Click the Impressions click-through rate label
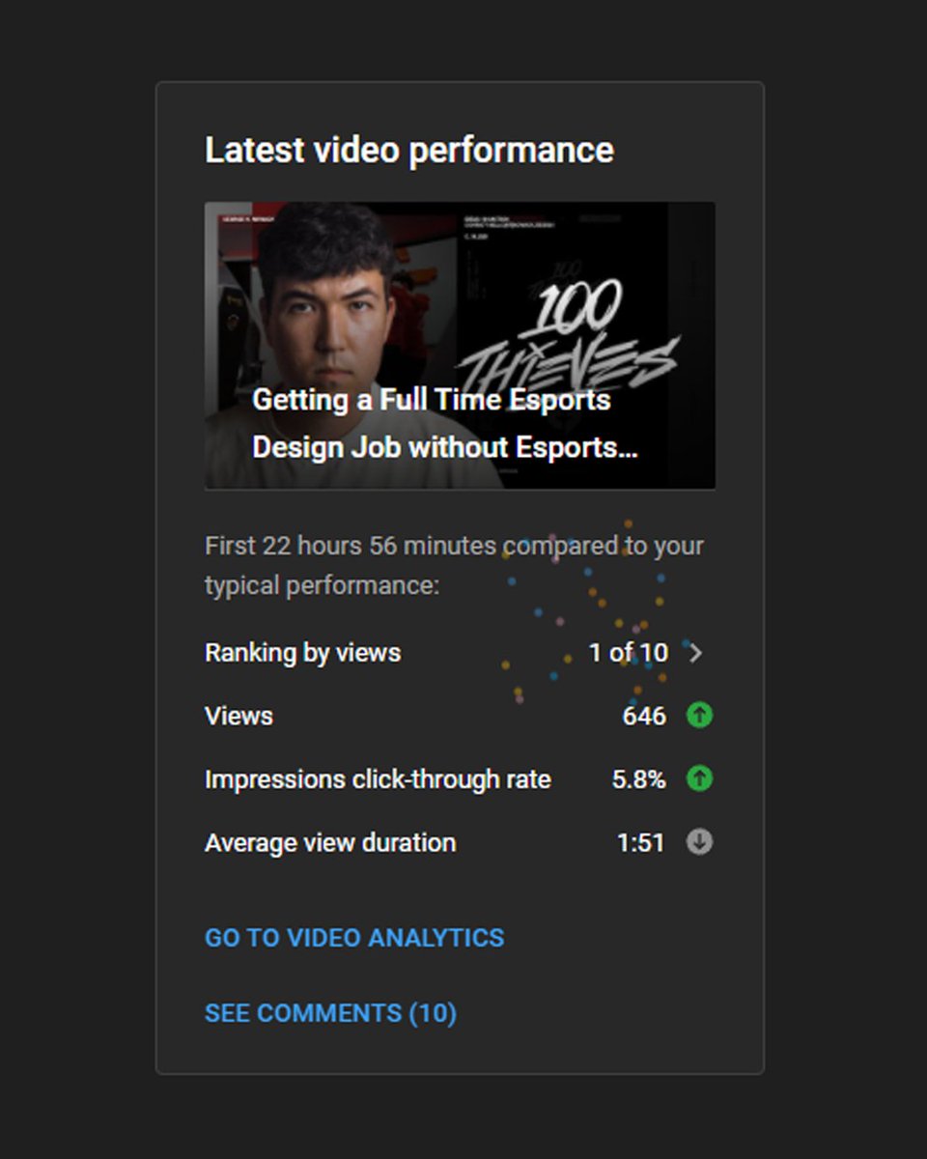The width and height of the screenshot is (927, 1159). pyautogui.click(x=378, y=779)
